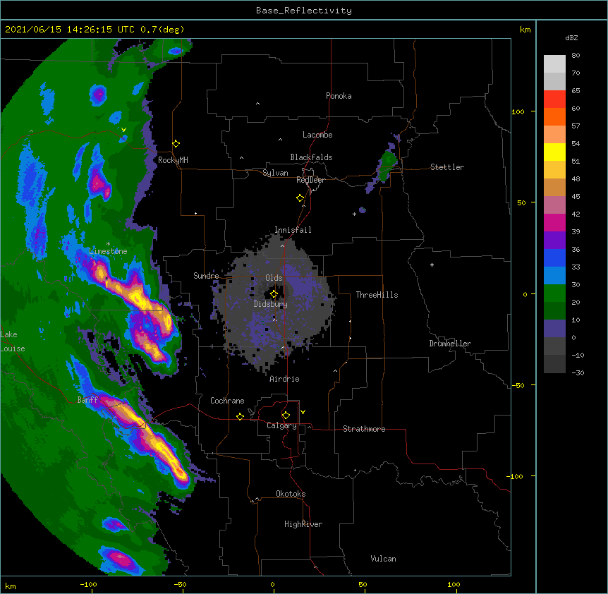Click the Okotoks label

291,494
